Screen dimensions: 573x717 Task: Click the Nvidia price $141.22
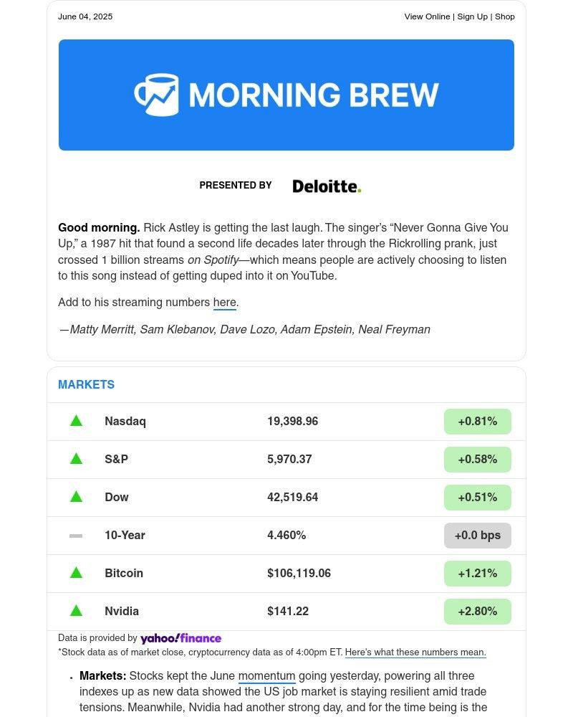click(288, 611)
